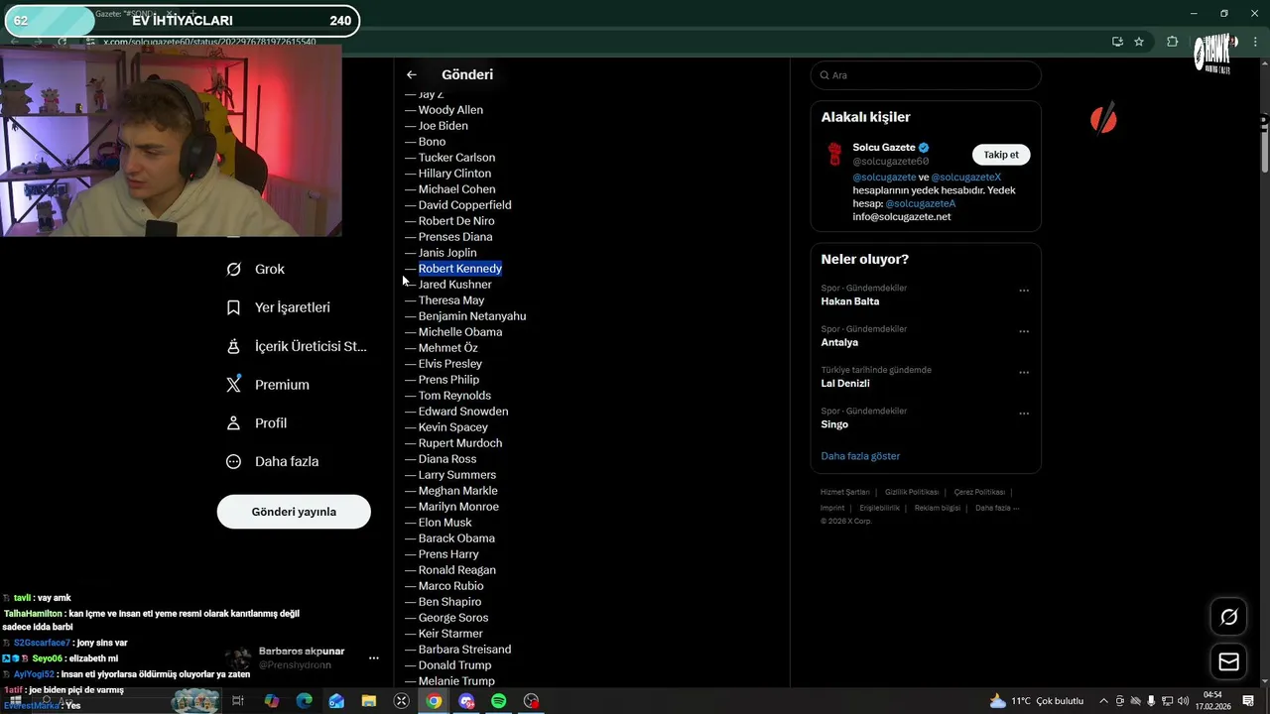The image size is (1270, 714).
Task: Click the blue verified badge beside Solcu Gazete
Action: tap(924, 148)
